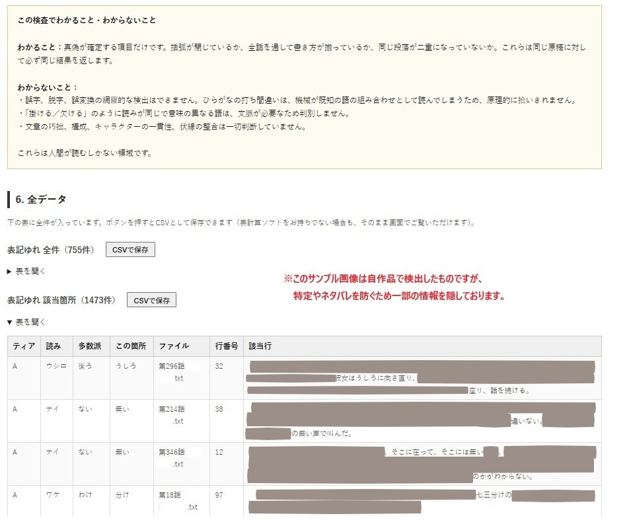The height and width of the screenshot is (526, 629).
Task: Select the わけ majority cell
Action: [x=91, y=501]
